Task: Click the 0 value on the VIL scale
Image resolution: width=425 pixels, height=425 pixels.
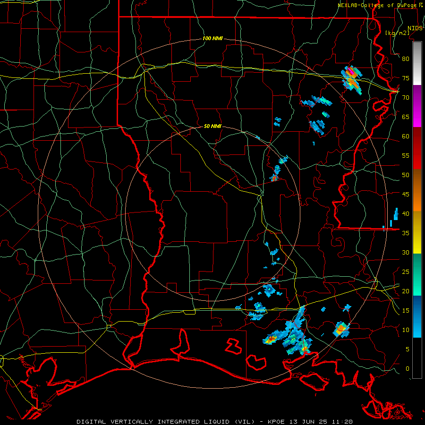Action: coord(408,369)
